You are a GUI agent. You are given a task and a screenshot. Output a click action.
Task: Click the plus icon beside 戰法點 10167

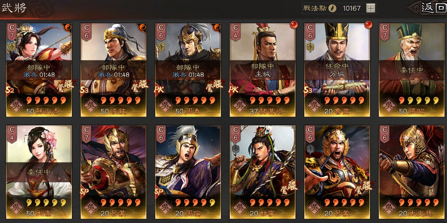370,9
